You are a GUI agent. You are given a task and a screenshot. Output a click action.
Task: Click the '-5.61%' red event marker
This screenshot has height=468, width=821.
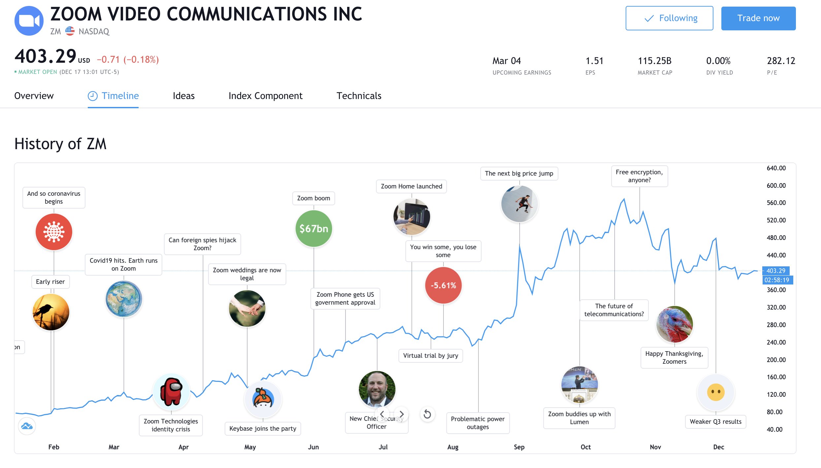click(443, 285)
